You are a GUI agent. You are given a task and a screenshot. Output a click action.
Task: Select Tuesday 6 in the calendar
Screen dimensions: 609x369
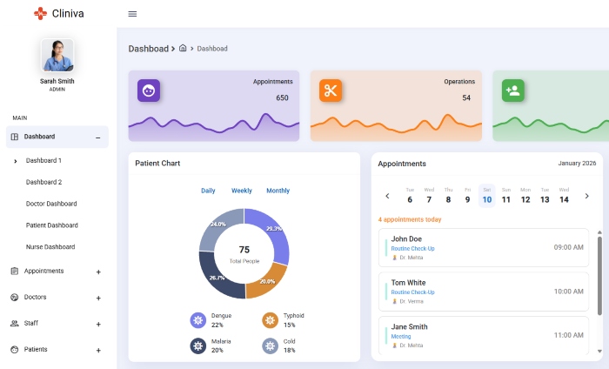pos(410,196)
